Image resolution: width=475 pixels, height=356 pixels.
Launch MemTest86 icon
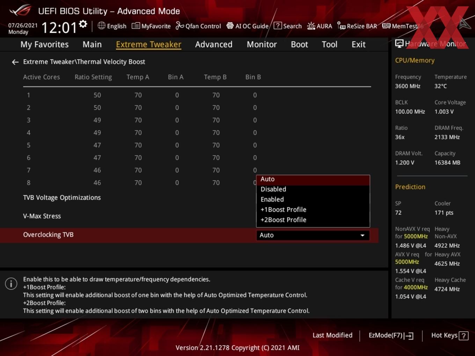(x=386, y=26)
